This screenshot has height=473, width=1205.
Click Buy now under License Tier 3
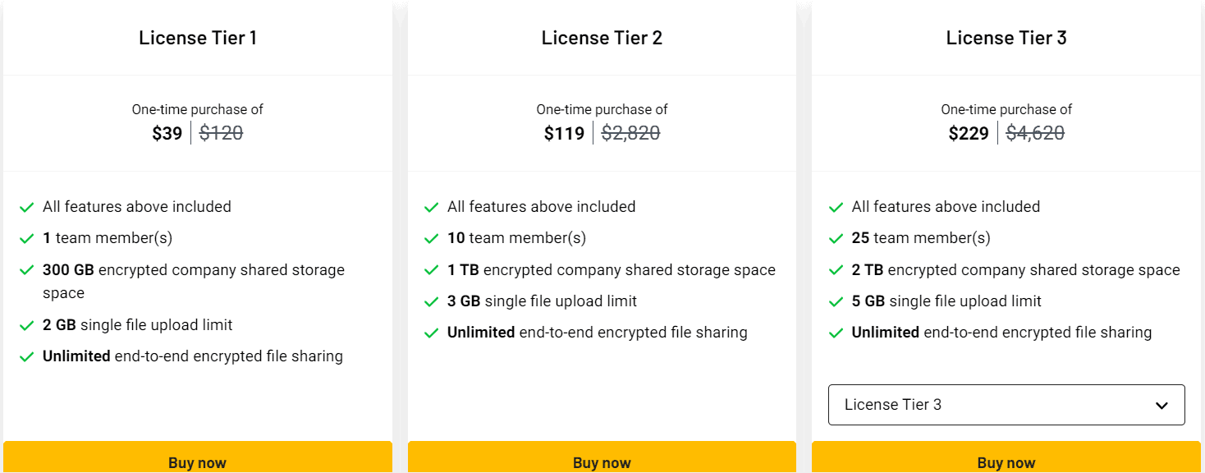click(1006, 462)
